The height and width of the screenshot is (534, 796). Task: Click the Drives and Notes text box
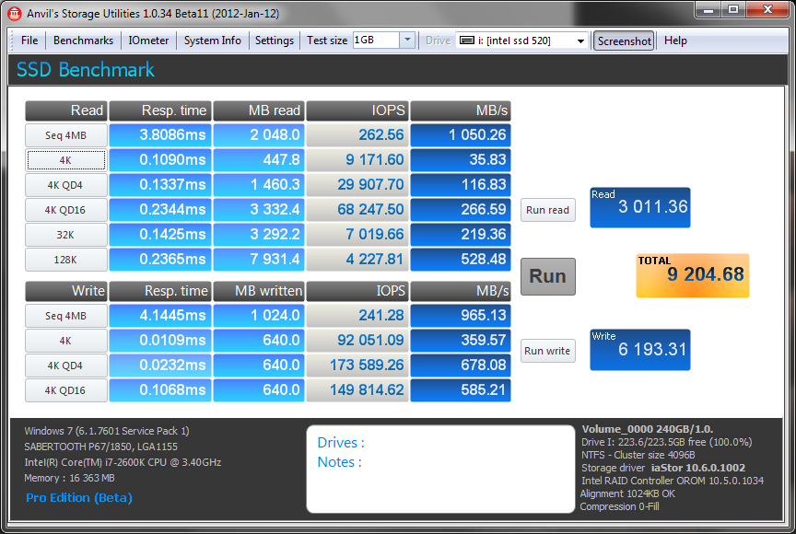(x=440, y=469)
